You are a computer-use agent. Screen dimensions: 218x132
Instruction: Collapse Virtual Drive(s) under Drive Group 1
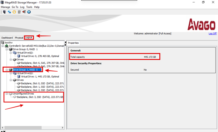click(x=11, y=73)
